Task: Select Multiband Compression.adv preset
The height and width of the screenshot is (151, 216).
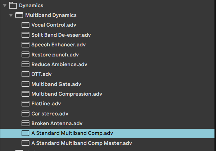Action: 67,94
